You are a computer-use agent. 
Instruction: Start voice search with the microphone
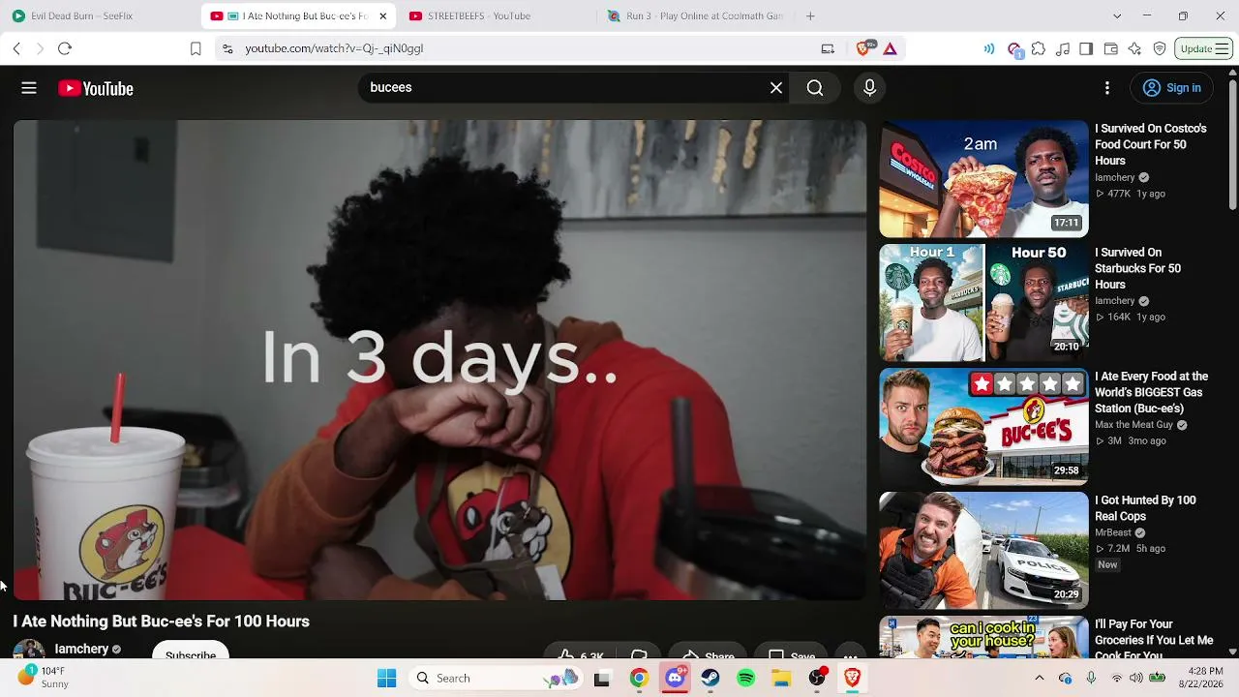pyautogui.click(x=869, y=88)
